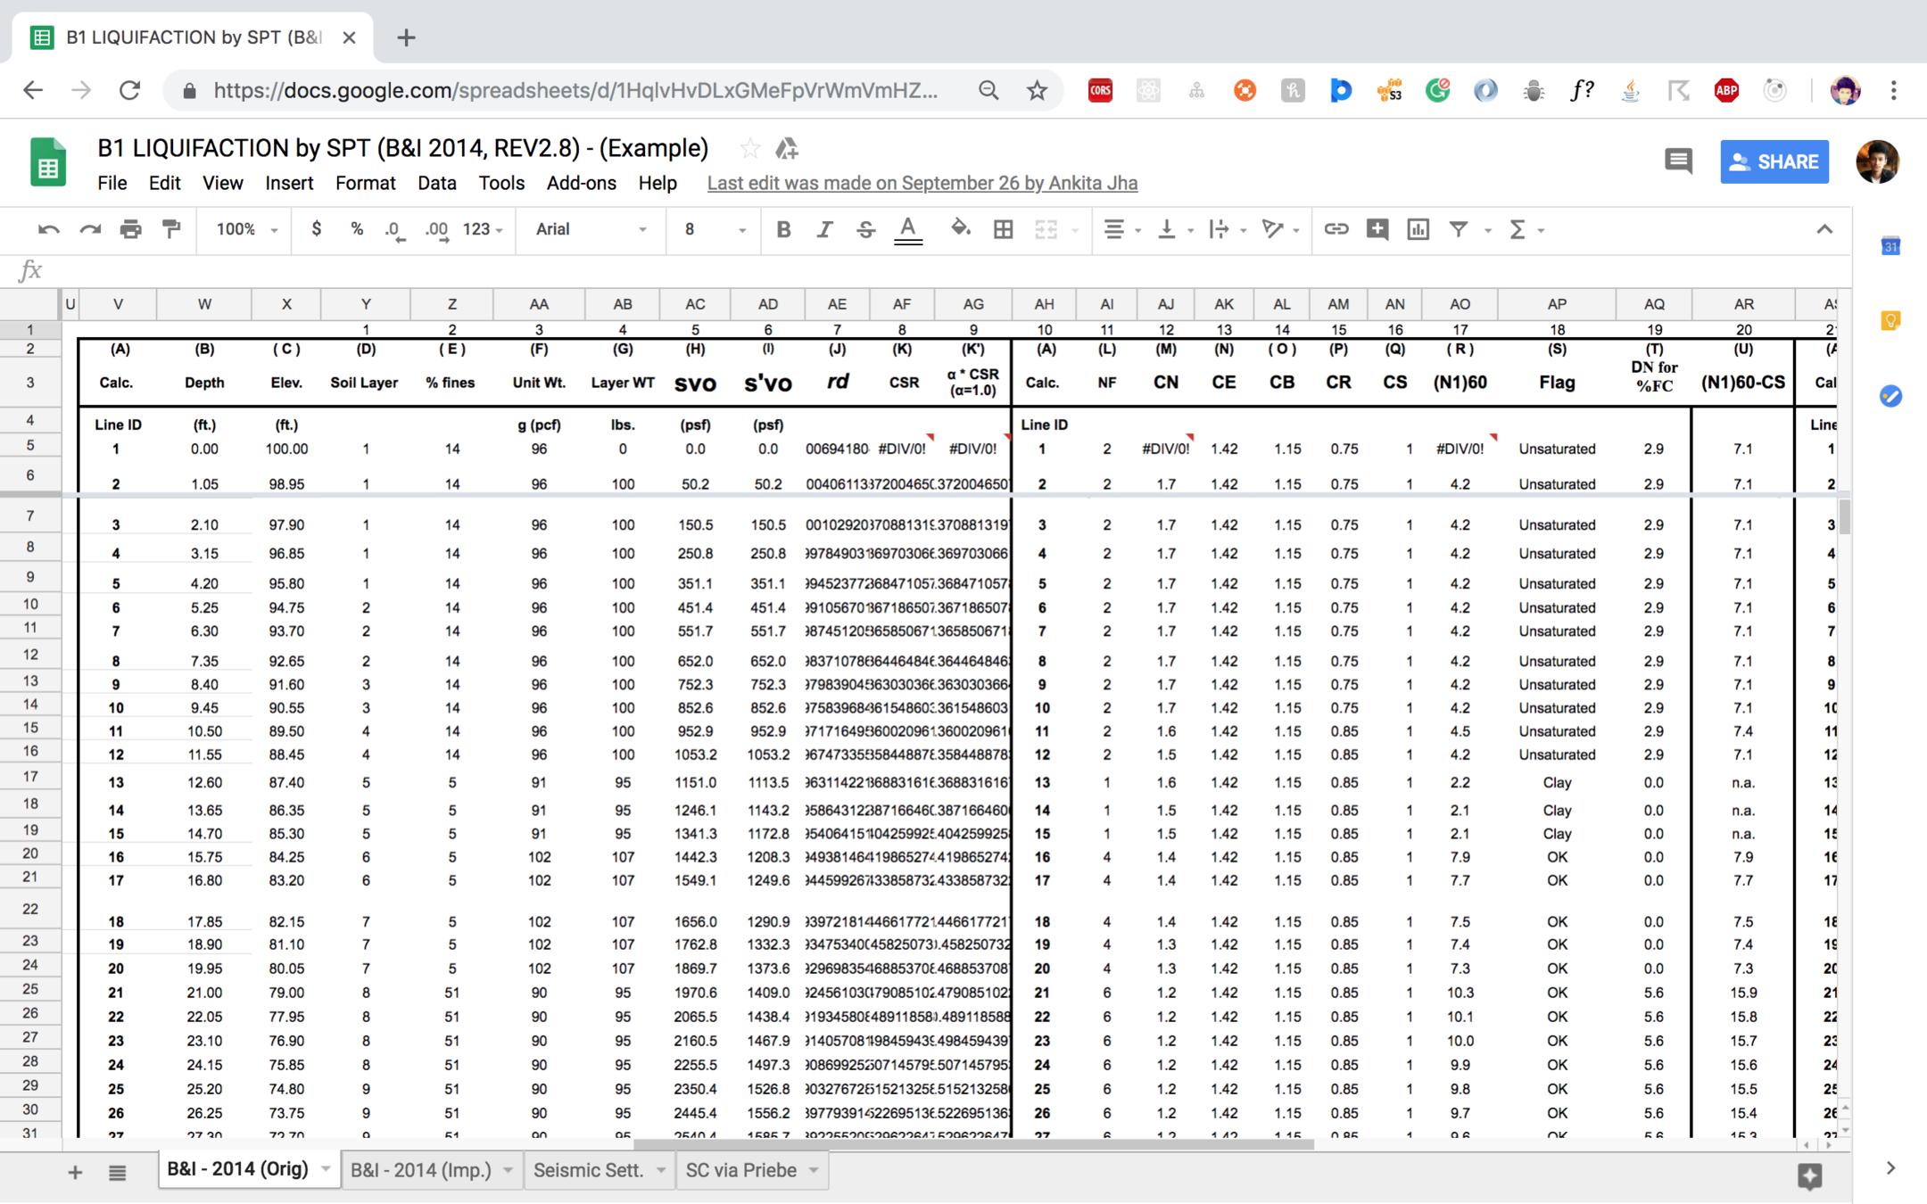This screenshot has height=1204, width=1927.
Task: Open the text color picker
Action: (907, 230)
